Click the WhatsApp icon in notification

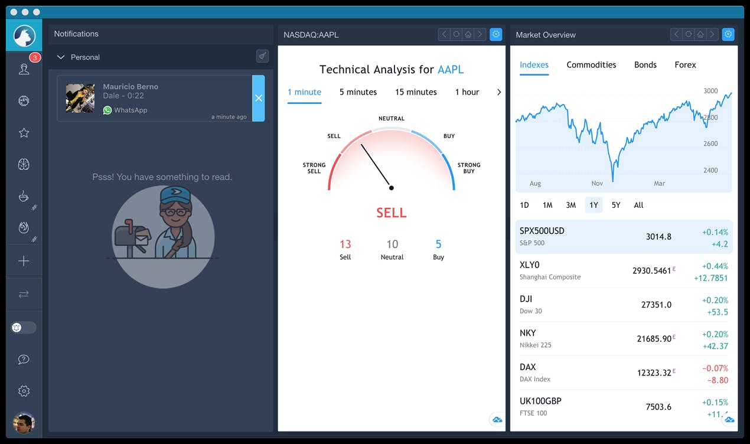pyautogui.click(x=107, y=110)
